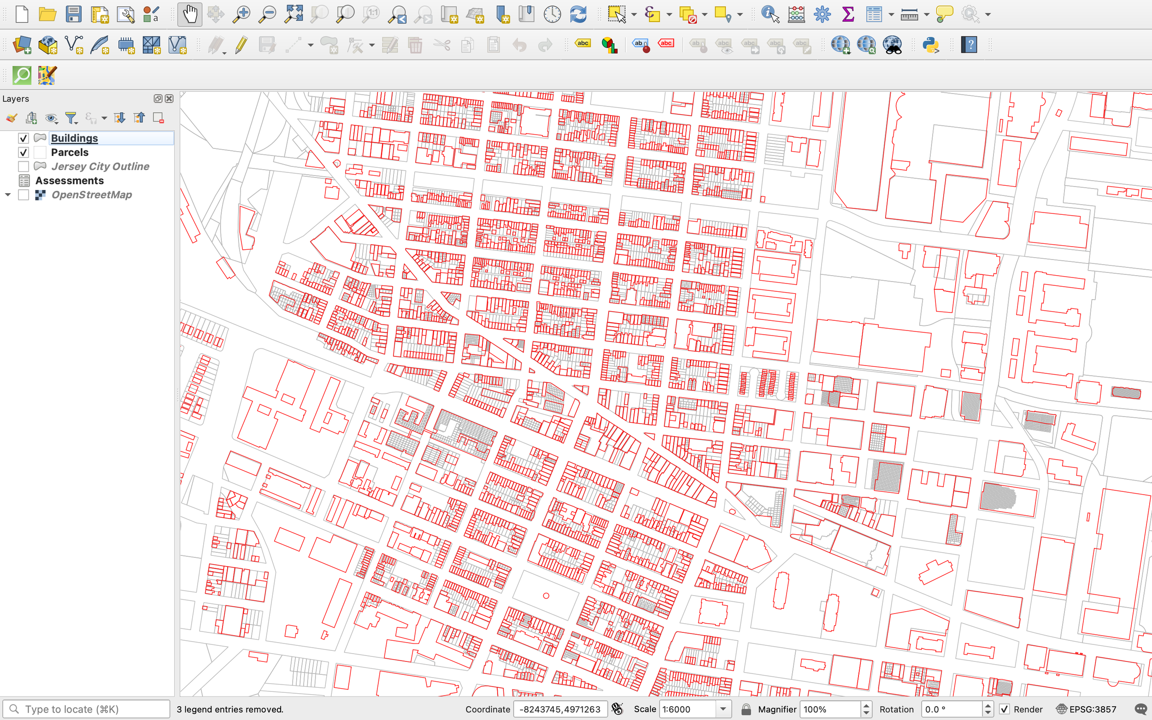1152x720 pixels.
Task: Click the Refresh map icon
Action: click(578, 14)
